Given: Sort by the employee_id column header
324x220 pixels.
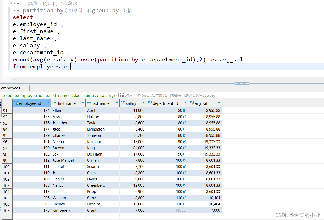Looking at the screenshot, I should pyautogui.click(x=32, y=103).
